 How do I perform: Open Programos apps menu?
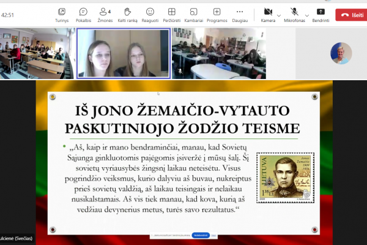(x=217, y=15)
